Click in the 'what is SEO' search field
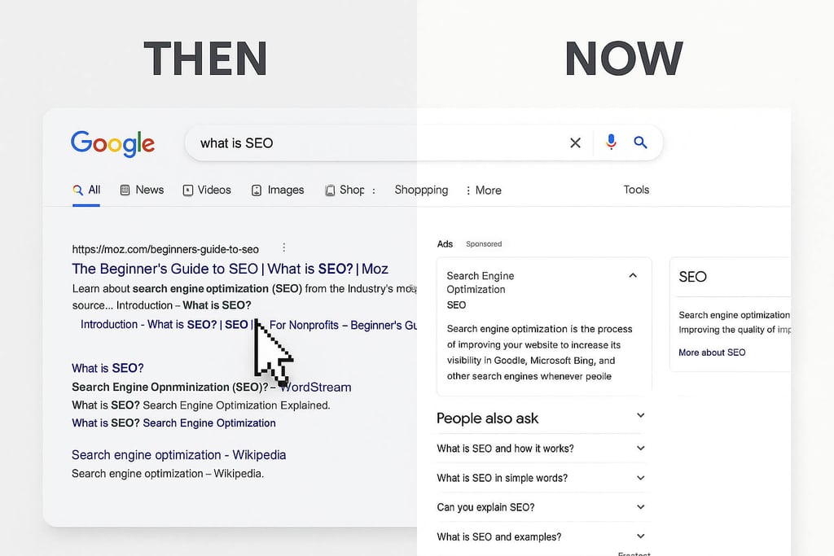Screen dimensions: 834x556 point(367,142)
